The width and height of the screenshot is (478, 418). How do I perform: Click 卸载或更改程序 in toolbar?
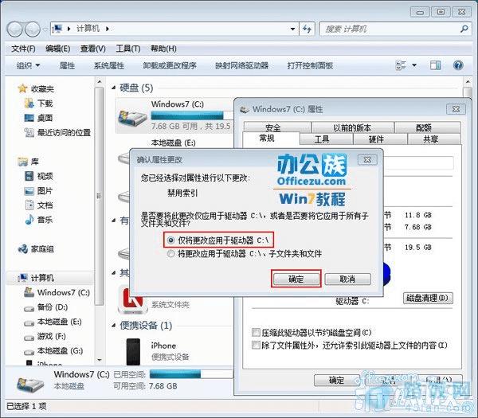click(x=170, y=65)
